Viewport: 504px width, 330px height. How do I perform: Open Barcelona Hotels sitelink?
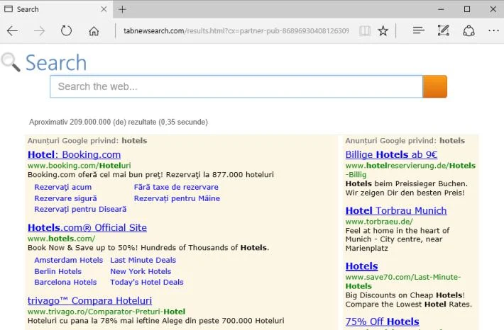point(65,283)
